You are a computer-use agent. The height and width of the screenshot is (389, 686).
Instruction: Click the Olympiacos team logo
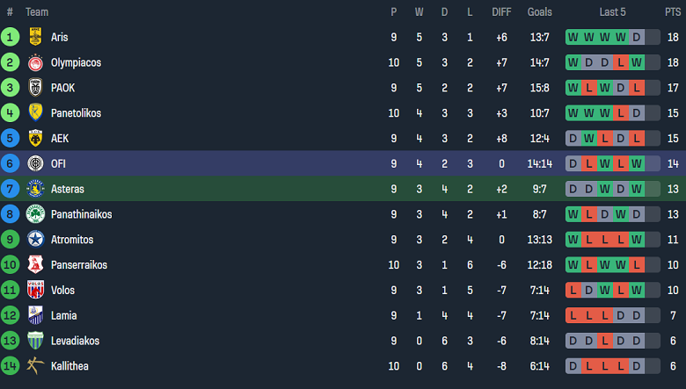click(36, 62)
